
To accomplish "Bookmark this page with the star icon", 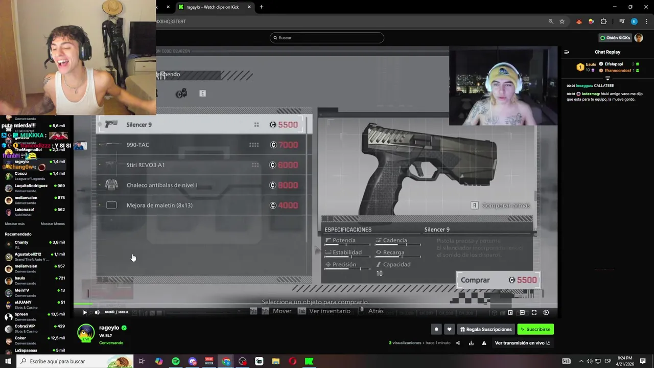I will click(x=562, y=21).
